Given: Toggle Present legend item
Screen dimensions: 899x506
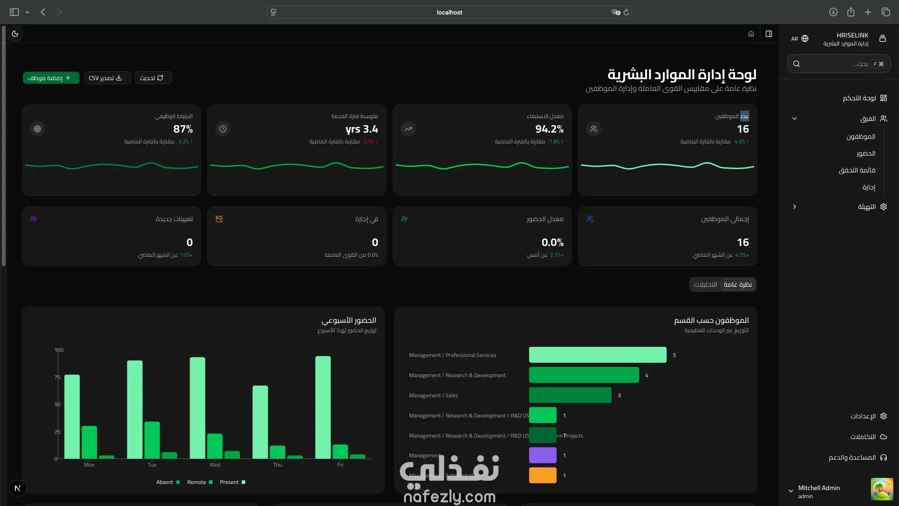Looking at the screenshot, I should click(x=233, y=482).
